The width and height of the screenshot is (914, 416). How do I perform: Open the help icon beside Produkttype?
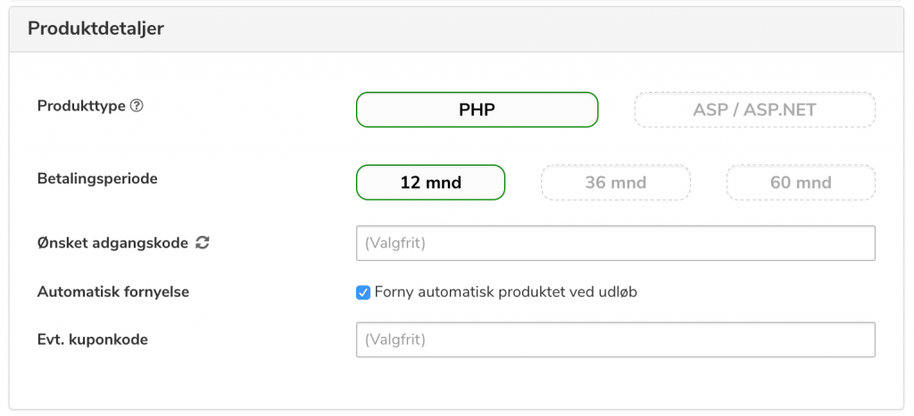[x=137, y=107]
